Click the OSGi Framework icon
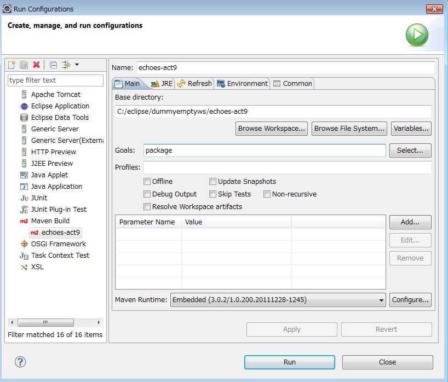The width and height of the screenshot is (448, 382). (24, 244)
